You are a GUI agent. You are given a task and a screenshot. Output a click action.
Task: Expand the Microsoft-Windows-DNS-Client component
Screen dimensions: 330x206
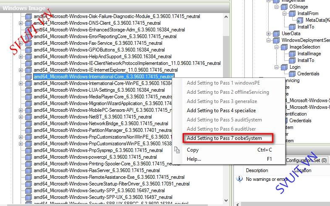coord(21,23)
